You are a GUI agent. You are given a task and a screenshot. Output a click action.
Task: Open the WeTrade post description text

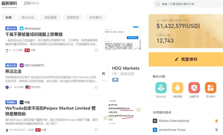click(x=52, y=122)
